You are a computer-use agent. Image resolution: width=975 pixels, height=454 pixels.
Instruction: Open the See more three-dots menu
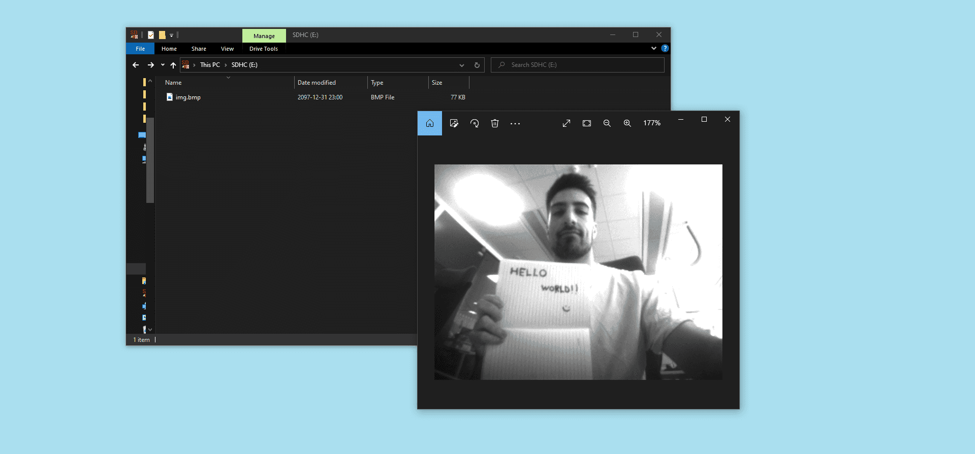coord(515,123)
